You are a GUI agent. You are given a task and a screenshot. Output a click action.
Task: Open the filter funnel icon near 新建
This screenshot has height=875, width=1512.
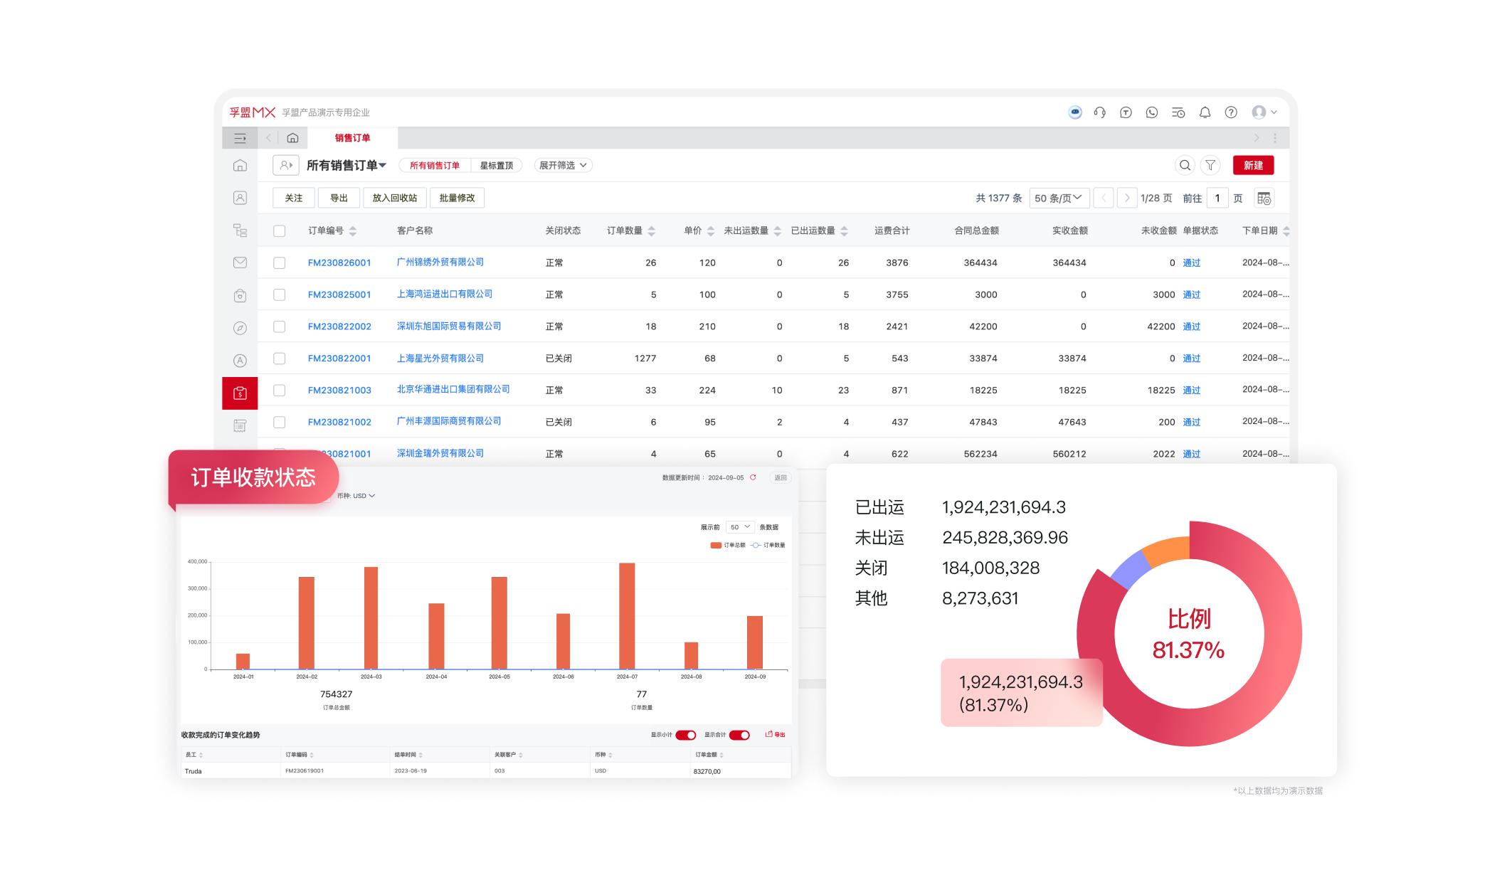point(1210,165)
